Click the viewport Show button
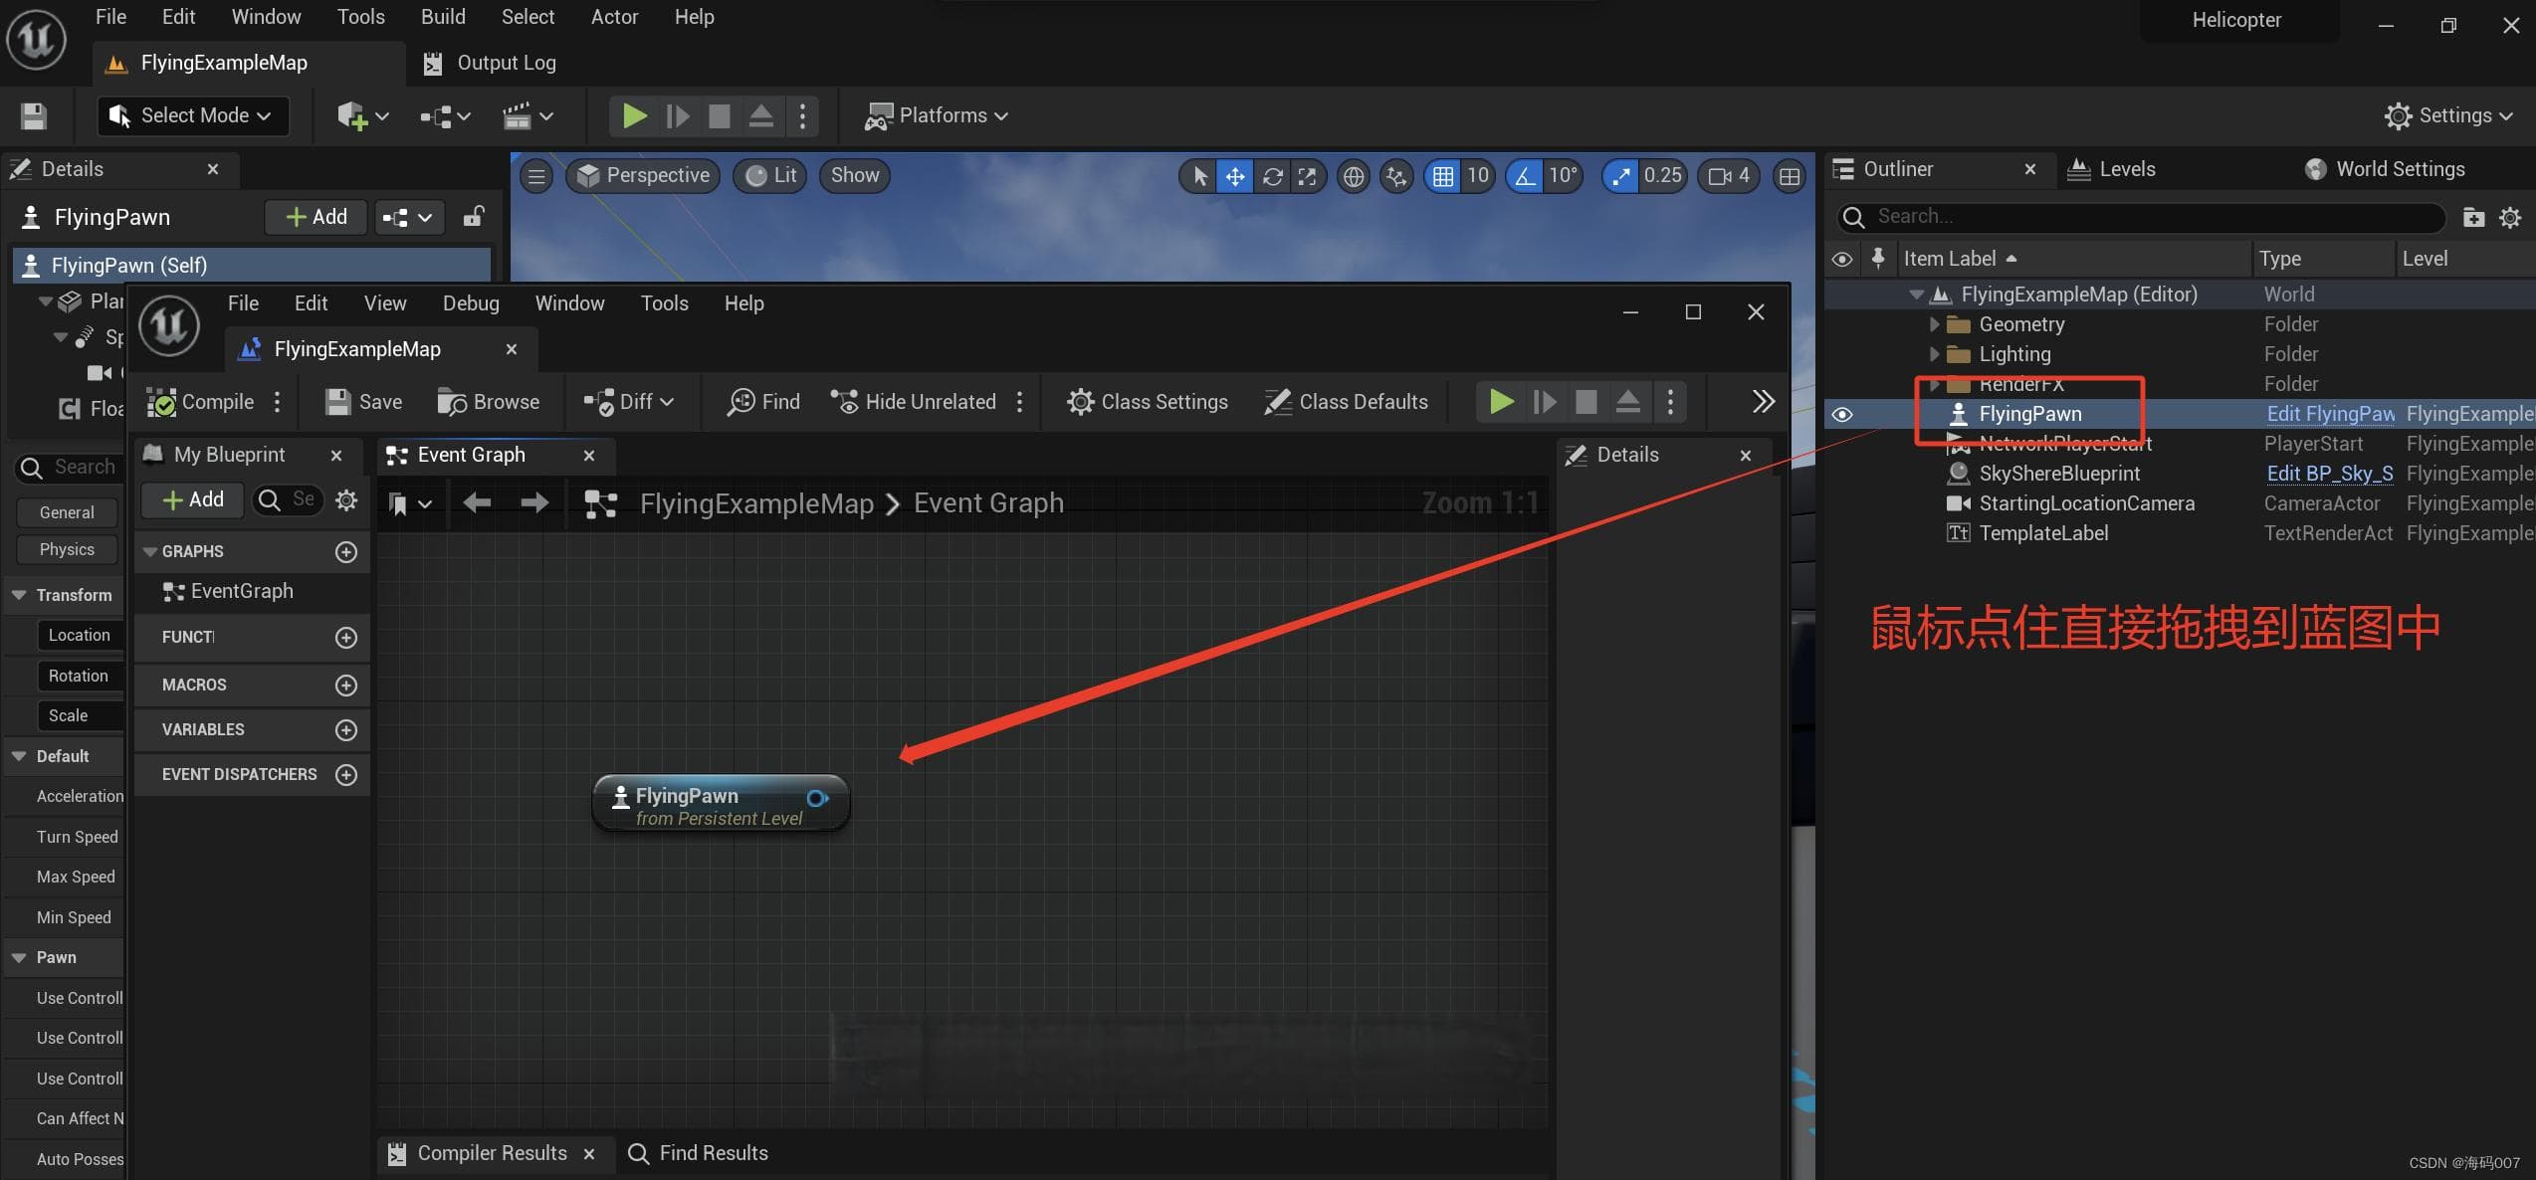 855,176
